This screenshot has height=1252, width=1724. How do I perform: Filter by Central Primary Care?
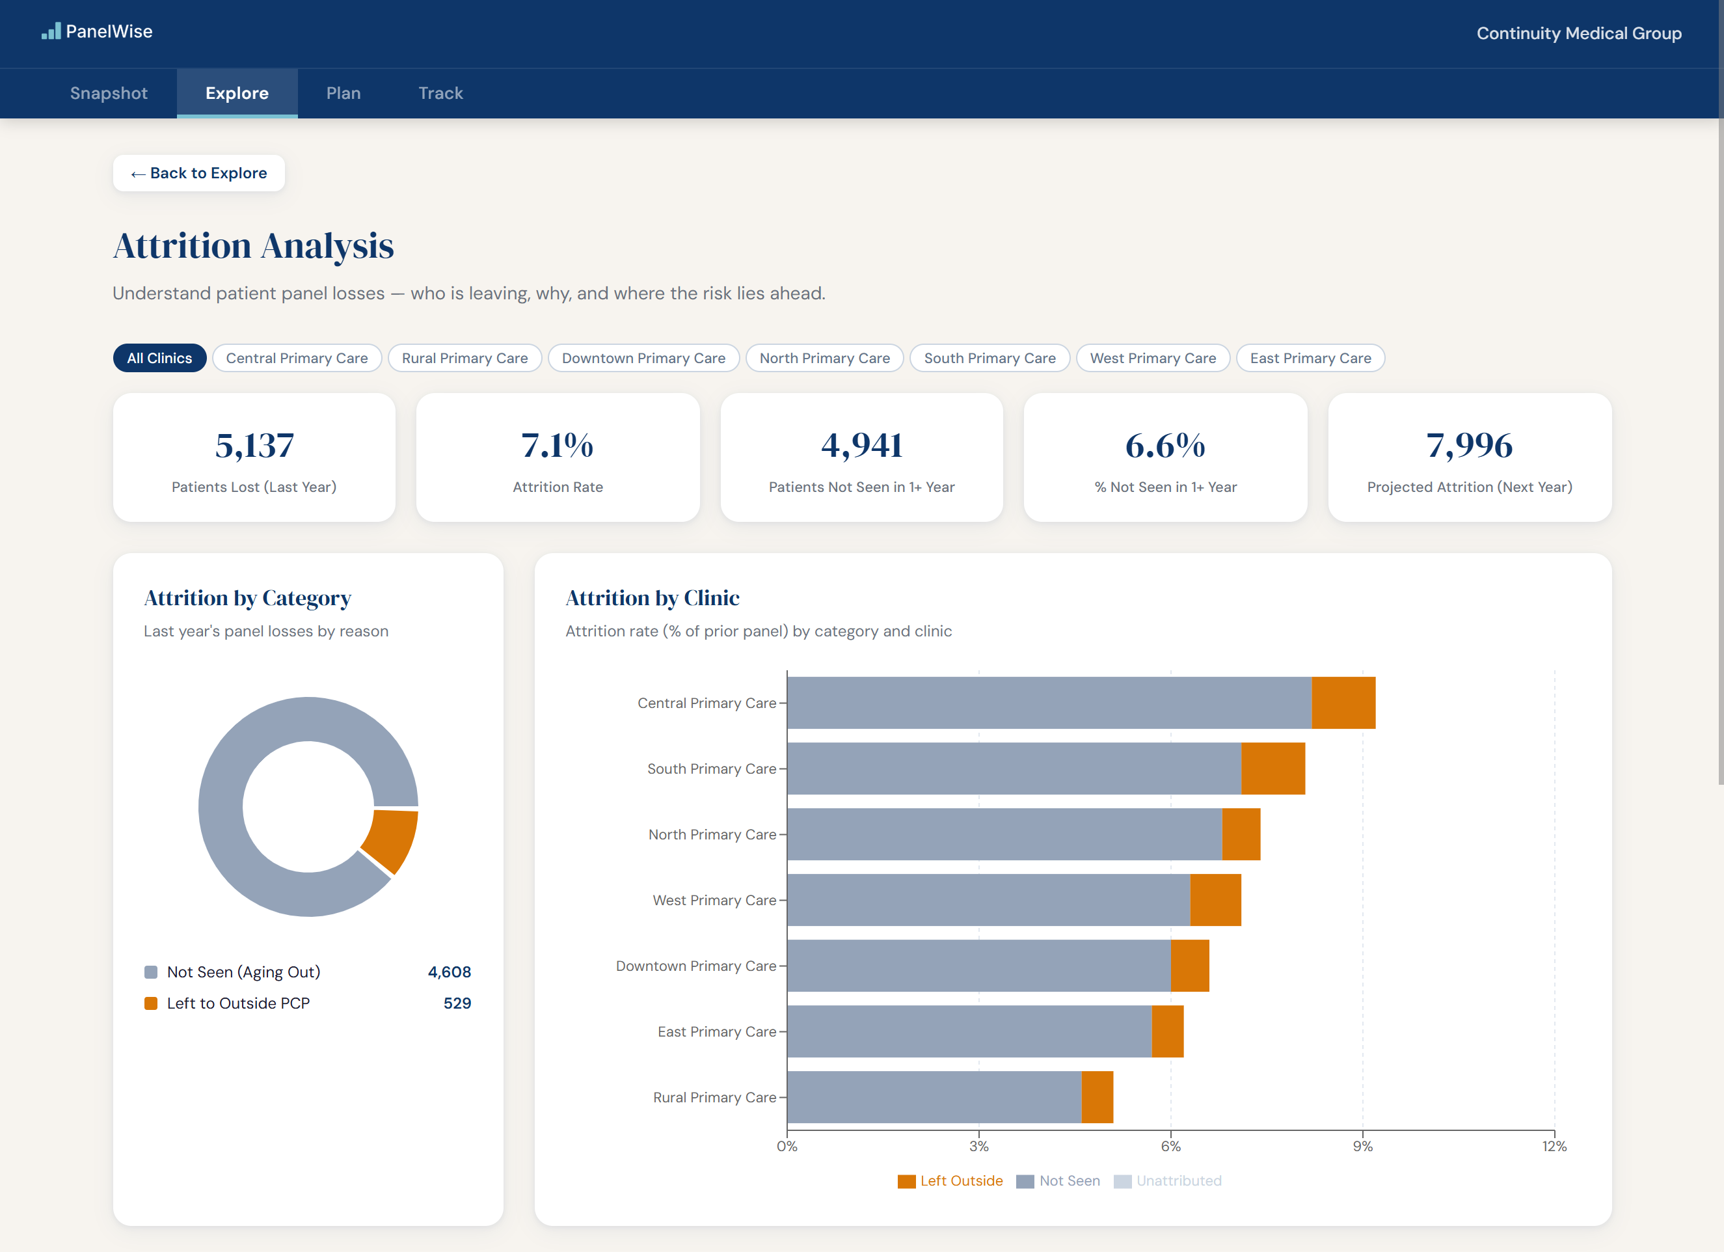pos(297,357)
